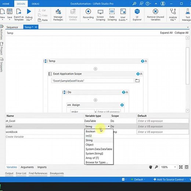This screenshot has width=191, height=191.
Task: Cut selected activity
Action: coord(42,10)
